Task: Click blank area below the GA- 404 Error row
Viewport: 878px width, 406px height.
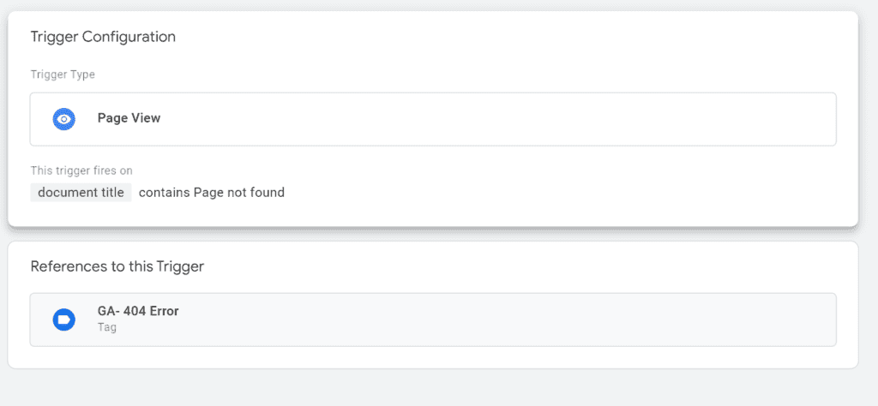Action: [429, 357]
